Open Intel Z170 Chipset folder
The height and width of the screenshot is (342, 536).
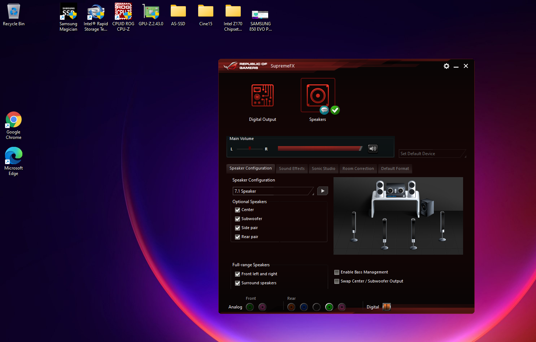tap(233, 17)
